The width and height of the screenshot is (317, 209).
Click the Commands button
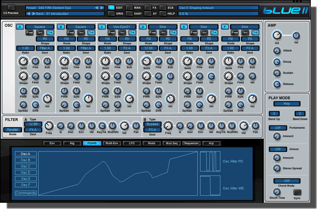[x=26, y=193]
